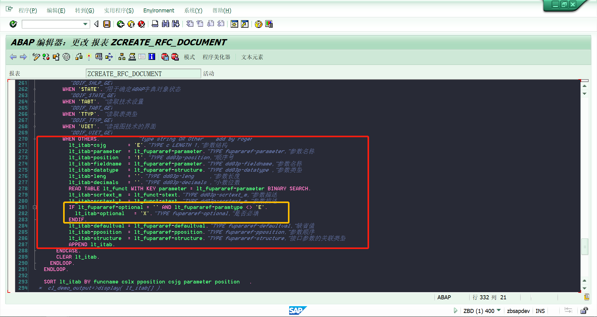Set session breakpoint stop icon
The width and height of the screenshot is (597, 317).
(165, 57)
